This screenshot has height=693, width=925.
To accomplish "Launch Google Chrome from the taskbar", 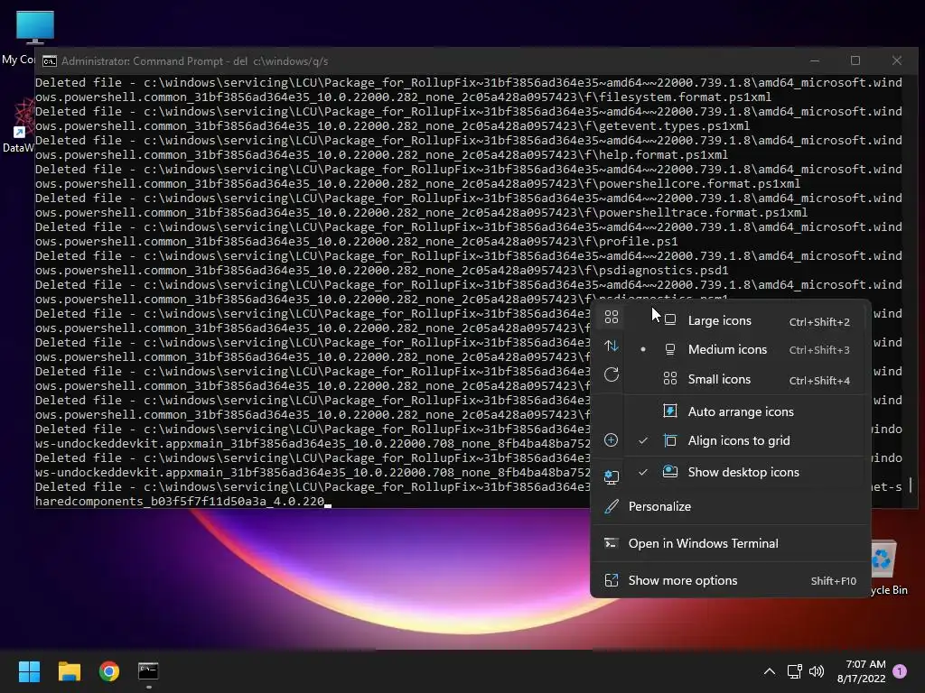I will click(109, 671).
